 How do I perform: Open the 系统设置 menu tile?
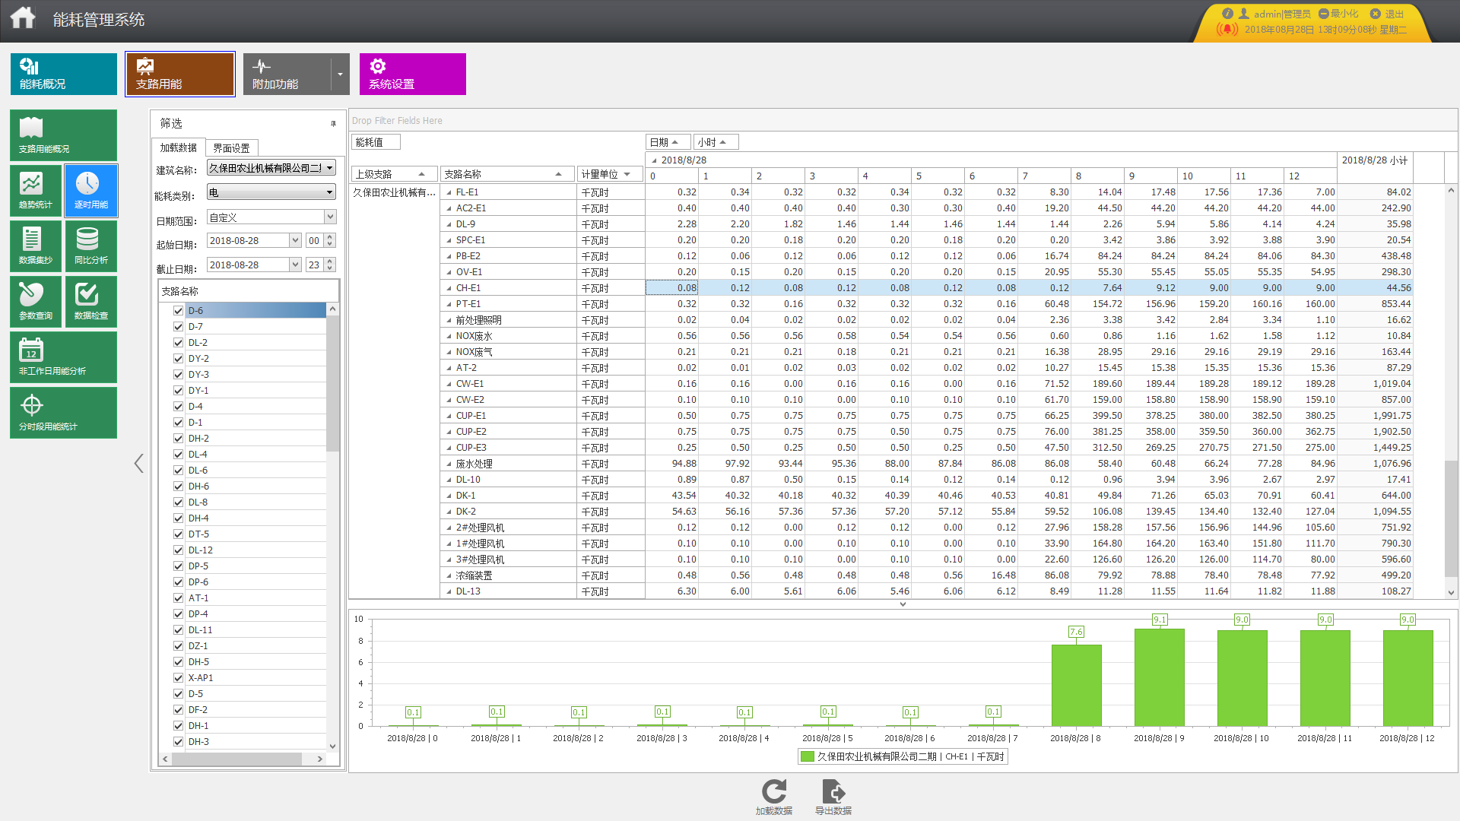pyautogui.click(x=413, y=74)
